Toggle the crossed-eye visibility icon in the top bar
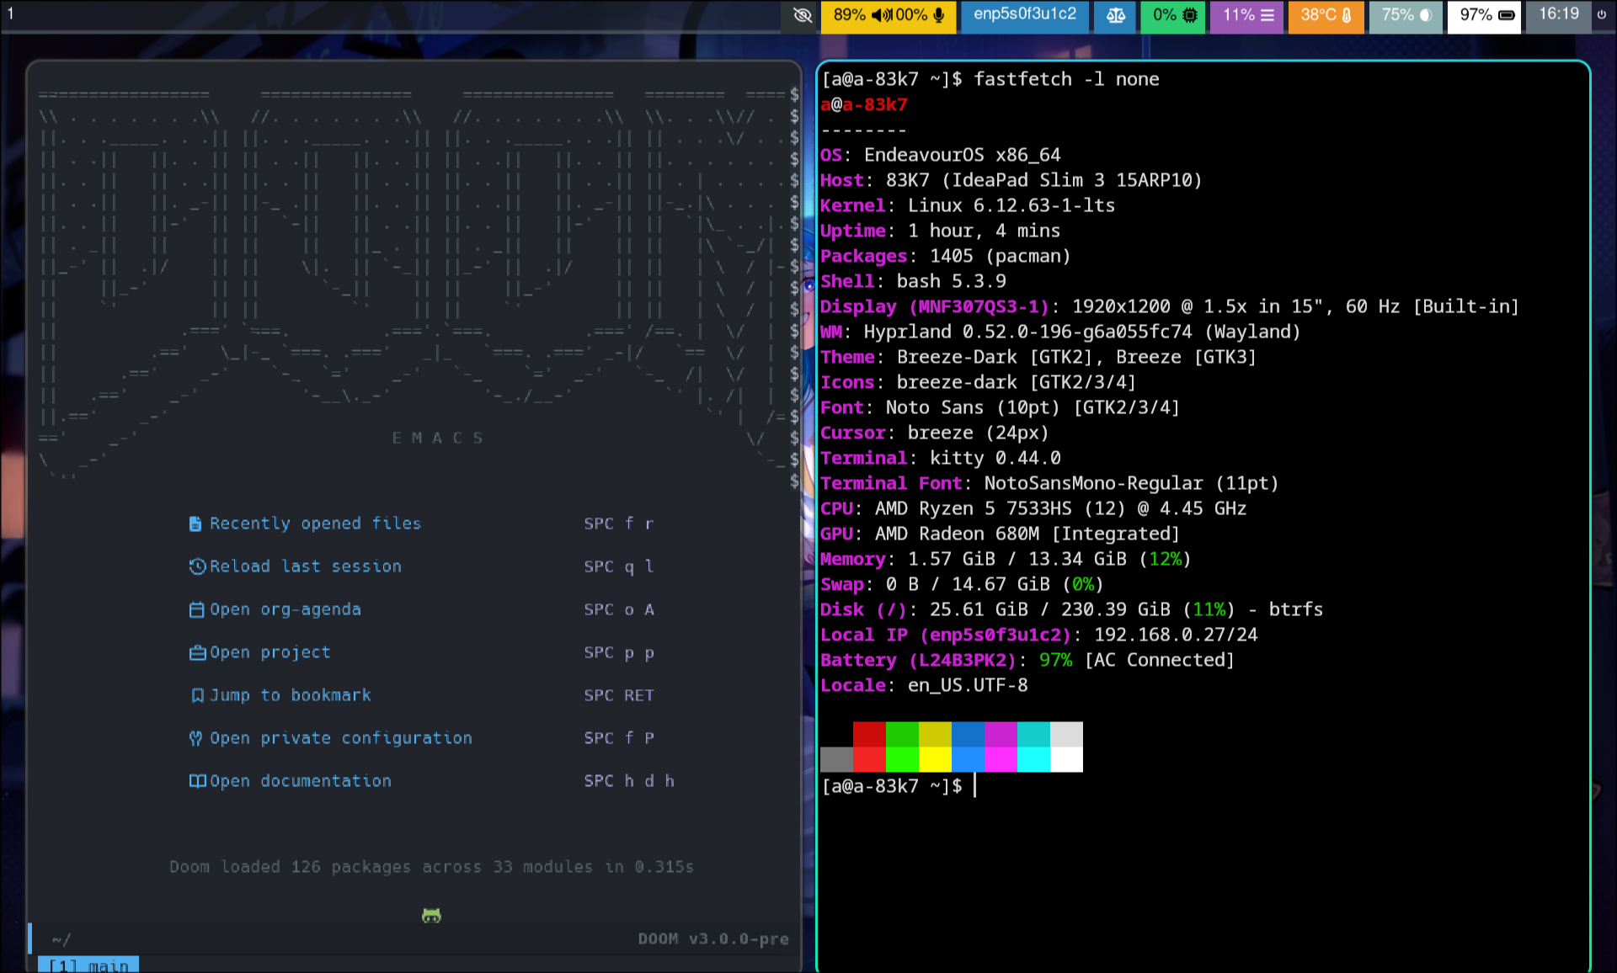This screenshot has height=973, width=1617. pos(802,15)
